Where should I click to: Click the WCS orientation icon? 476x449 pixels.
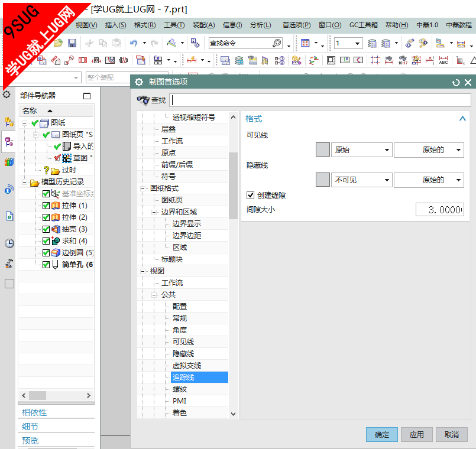coord(313,60)
